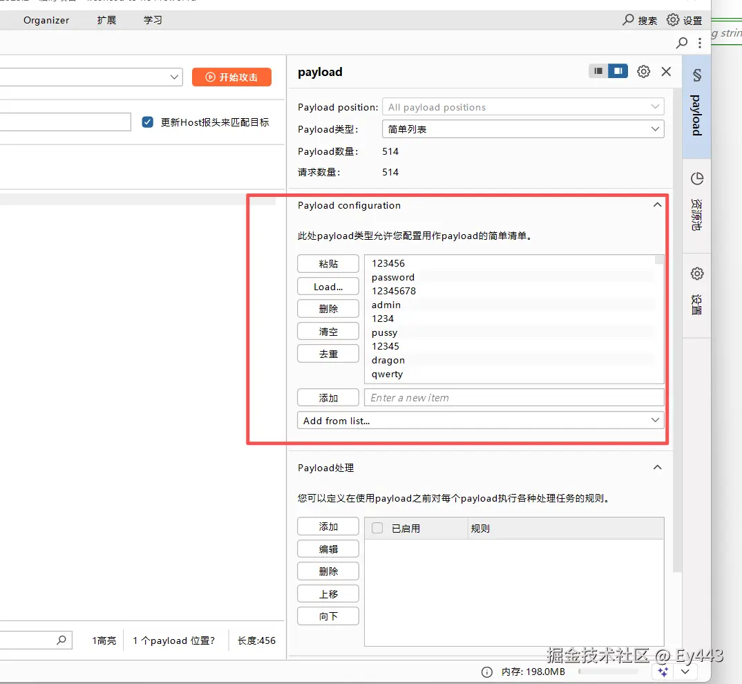Open the three-dot more options menu
Viewport: 742px width, 684px height.
point(700,43)
